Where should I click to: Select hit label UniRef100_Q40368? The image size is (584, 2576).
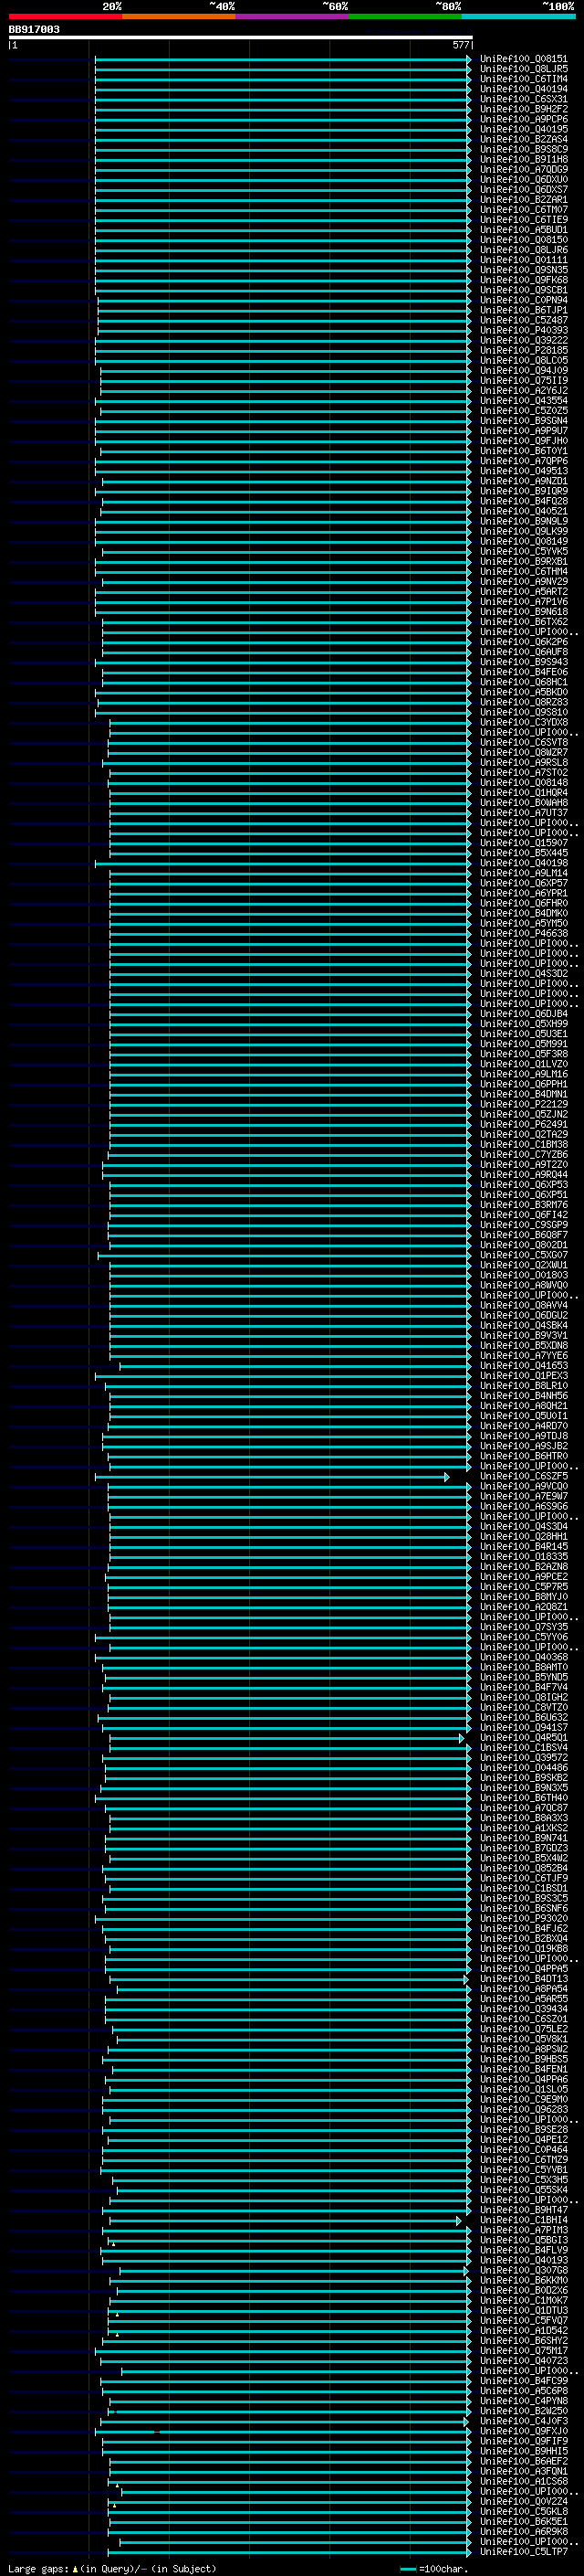pyautogui.click(x=524, y=1657)
